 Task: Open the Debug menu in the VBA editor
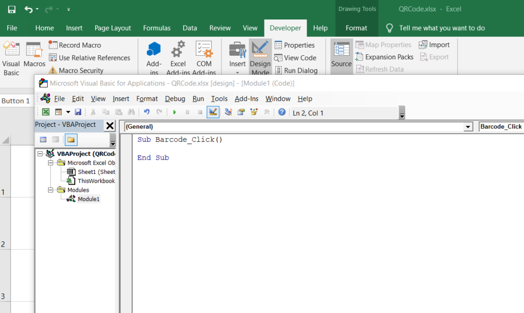tap(176, 99)
